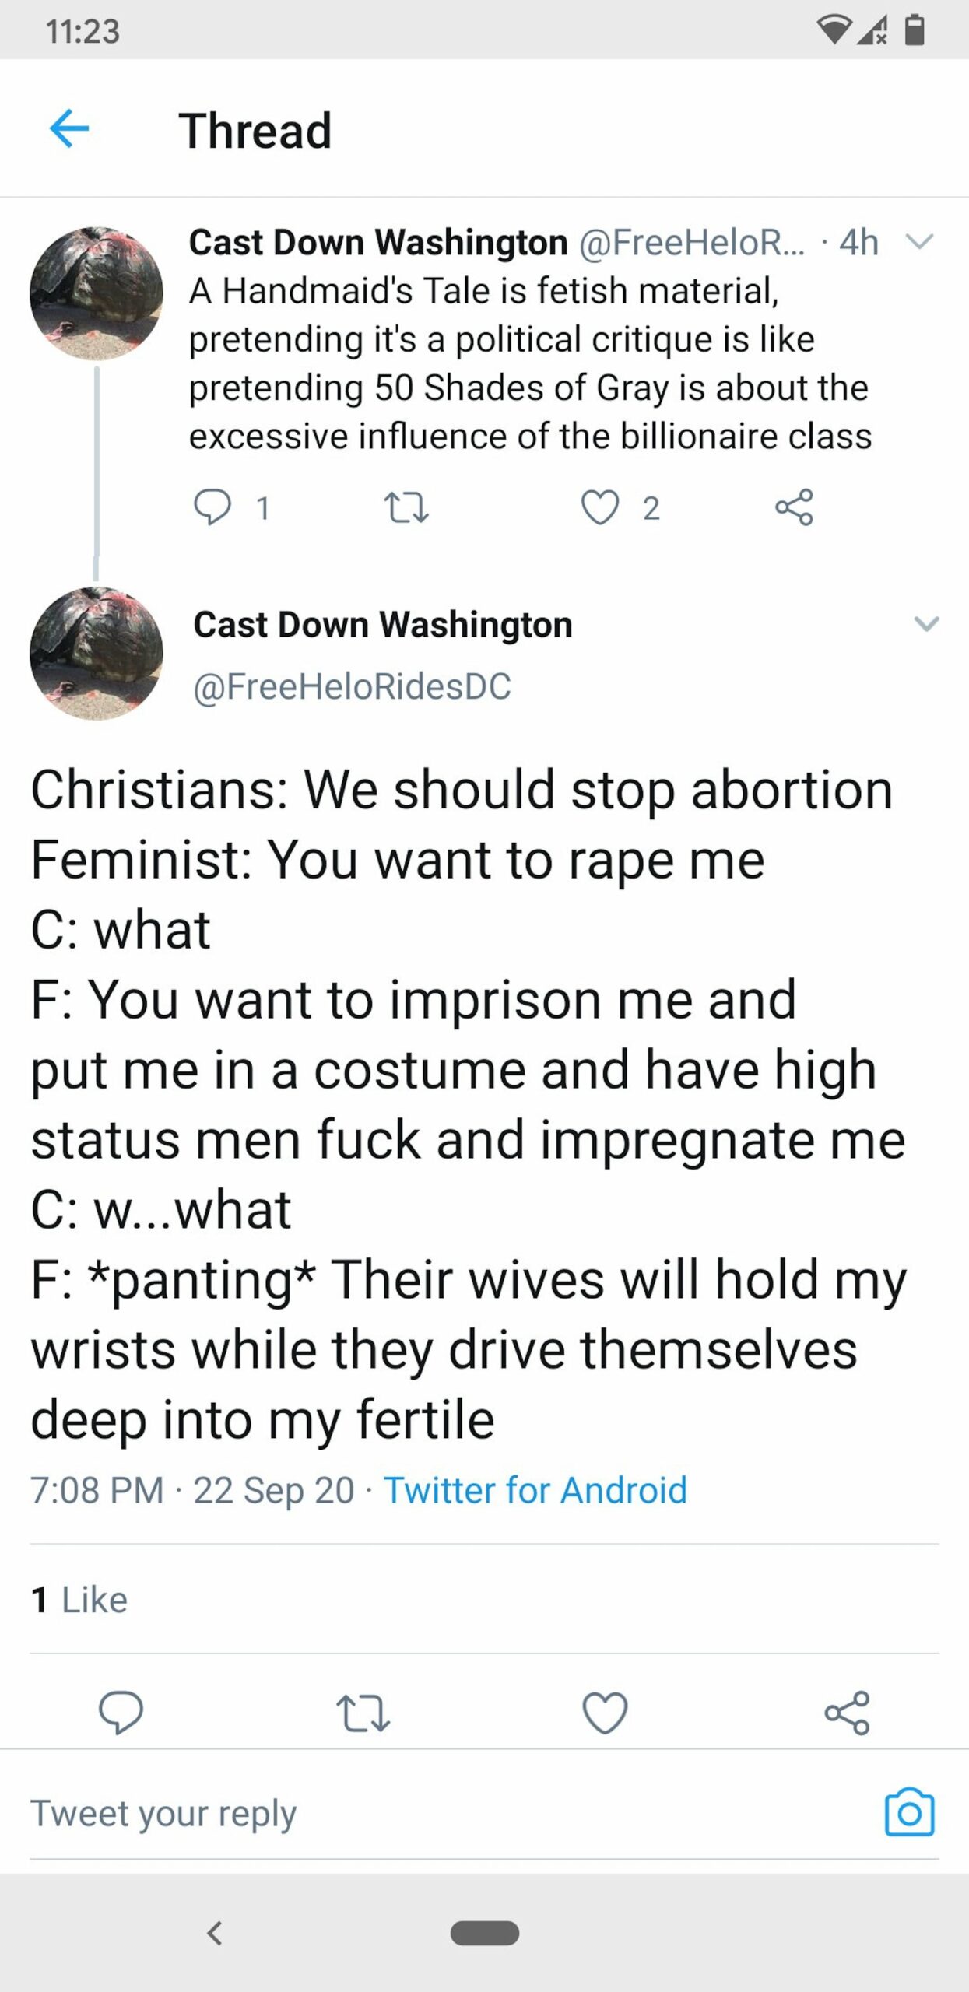Toggle the heart on the main tweet
Viewport: 969px width, 1992px height.
(x=605, y=1712)
